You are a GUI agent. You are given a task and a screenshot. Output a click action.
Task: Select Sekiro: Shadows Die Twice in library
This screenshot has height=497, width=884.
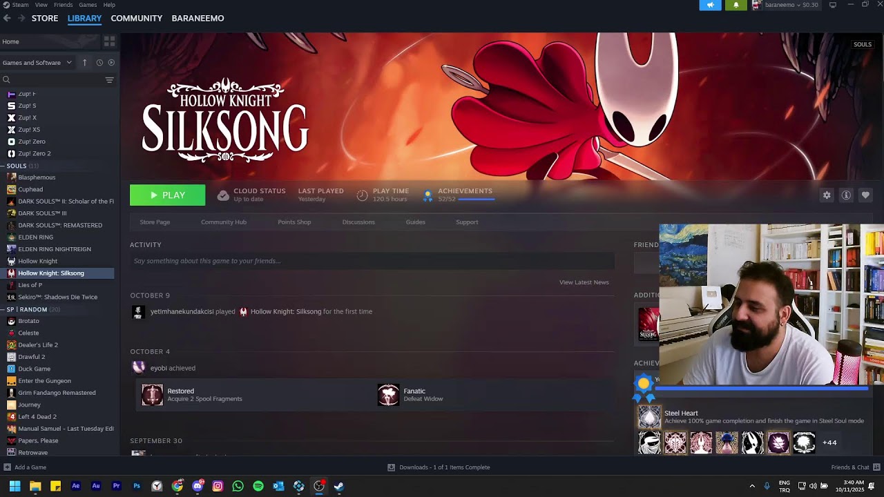tap(57, 297)
